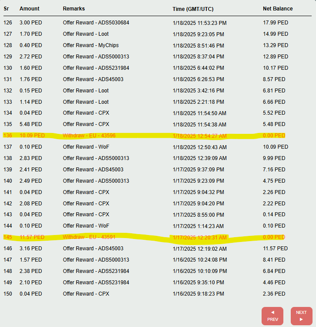
Task: Select amount 2.72 PED in row 129
Action: coord(31,57)
